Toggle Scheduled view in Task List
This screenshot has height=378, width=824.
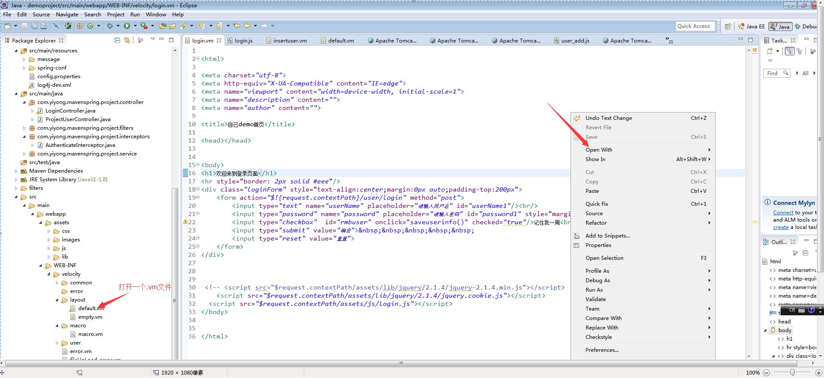pyautogui.click(x=799, y=51)
